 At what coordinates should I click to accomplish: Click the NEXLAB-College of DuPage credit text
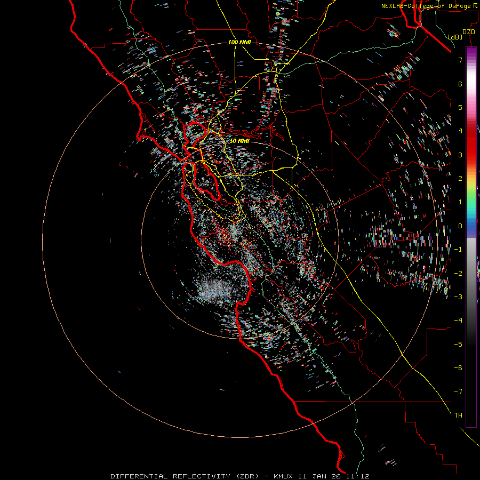[x=429, y=6]
